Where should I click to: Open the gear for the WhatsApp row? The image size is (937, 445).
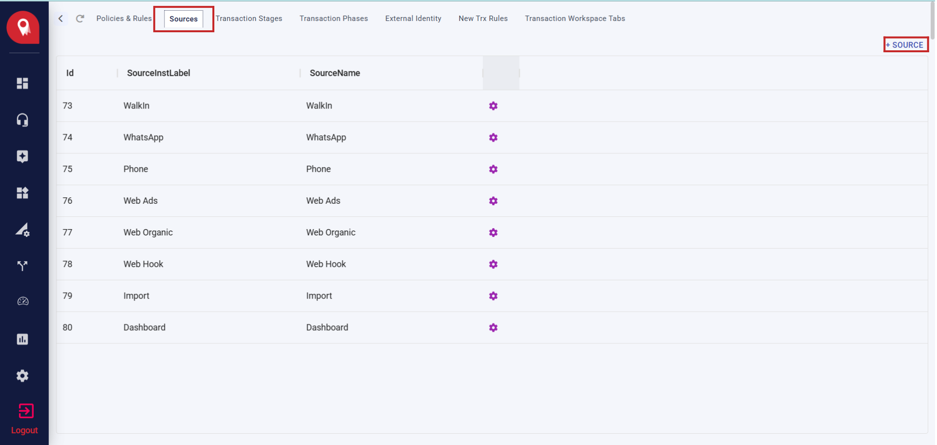coord(493,138)
